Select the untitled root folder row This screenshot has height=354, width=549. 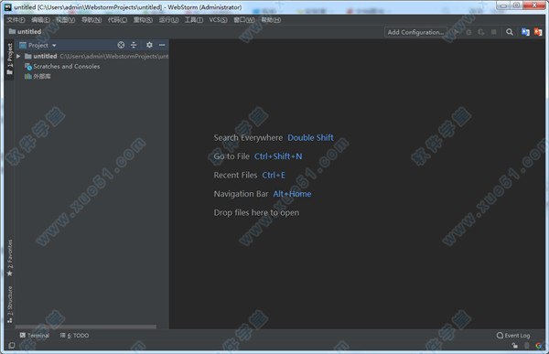pos(91,56)
